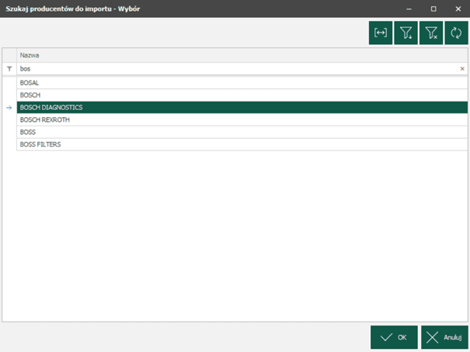Select the BOSS row

(x=242, y=132)
